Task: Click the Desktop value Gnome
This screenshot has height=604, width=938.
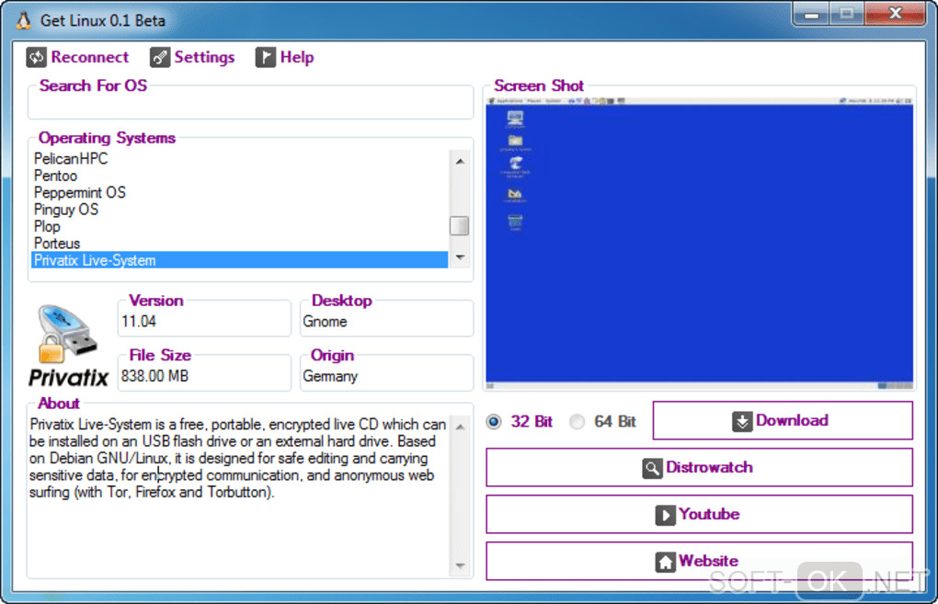Action: pyautogui.click(x=325, y=322)
